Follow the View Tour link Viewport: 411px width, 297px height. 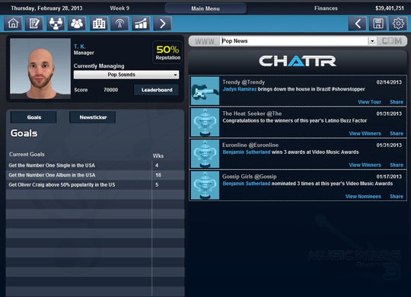(x=369, y=102)
